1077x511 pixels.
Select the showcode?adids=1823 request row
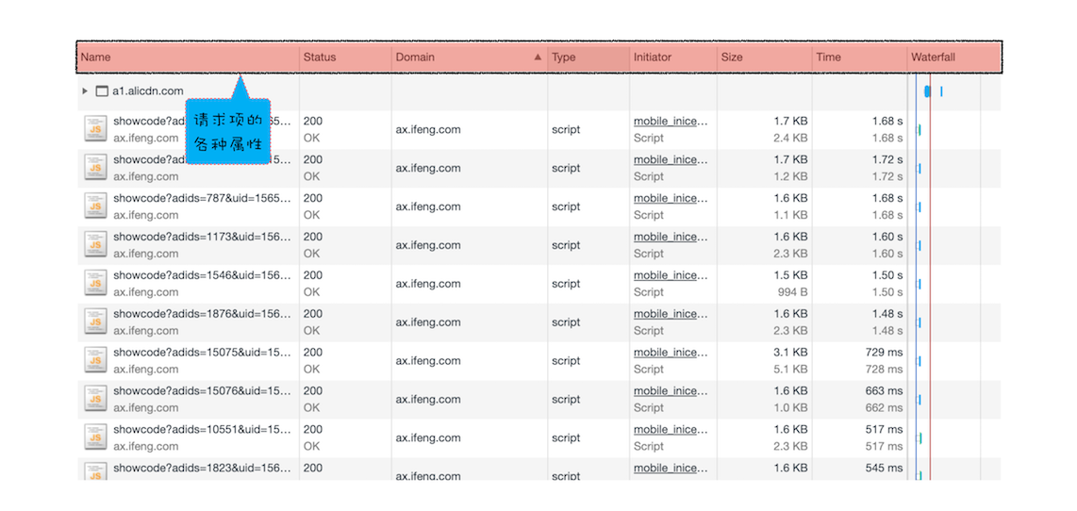tap(202, 469)
